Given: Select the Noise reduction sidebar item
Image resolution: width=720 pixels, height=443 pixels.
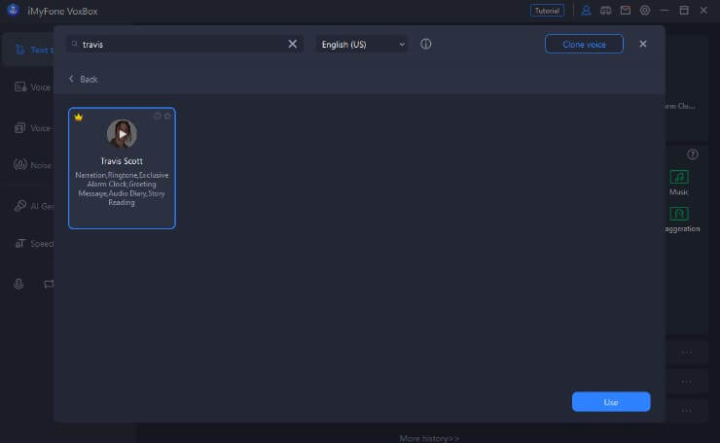Looking at the screenshot, I should [32, 164].
